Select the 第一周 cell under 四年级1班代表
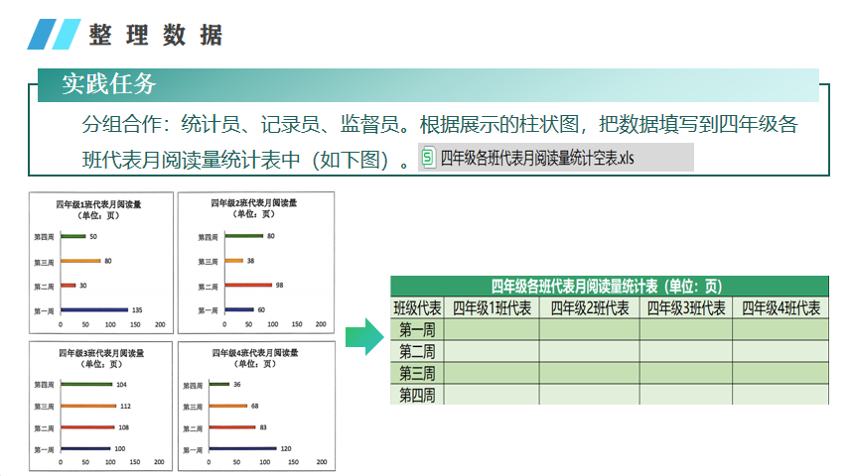Image resolution: width=852 pixels, height=476 pixels. pyautogui.click(x=492, y=329)
